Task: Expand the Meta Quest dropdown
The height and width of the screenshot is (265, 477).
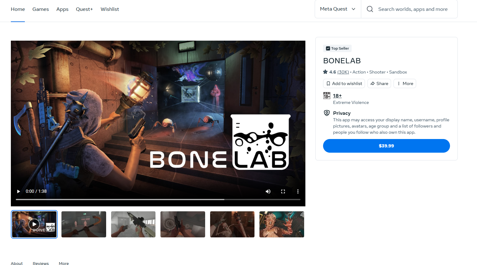Action: (338, 9)
